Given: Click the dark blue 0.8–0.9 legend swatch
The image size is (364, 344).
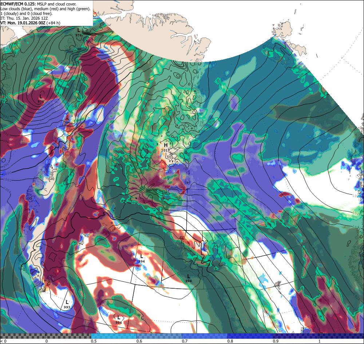Looking at the screenshot, I should pos(250,336).
